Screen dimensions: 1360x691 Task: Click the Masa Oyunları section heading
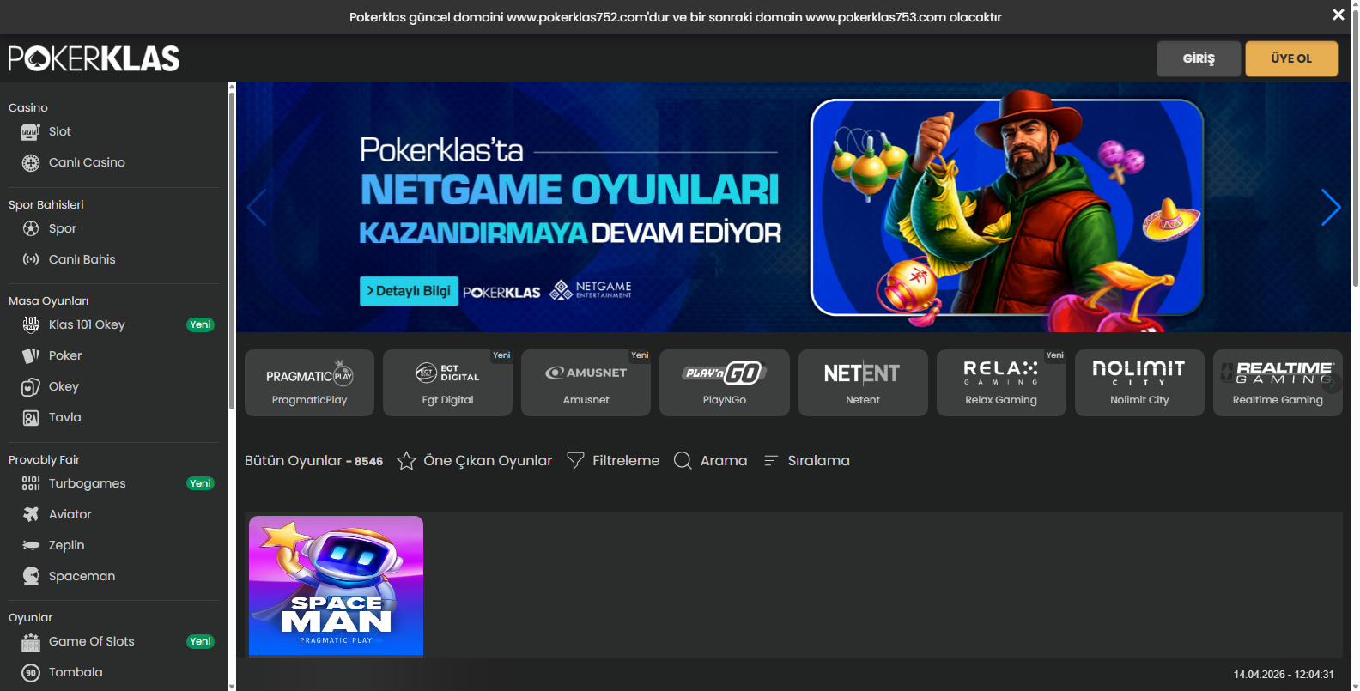tap(49, 300)
